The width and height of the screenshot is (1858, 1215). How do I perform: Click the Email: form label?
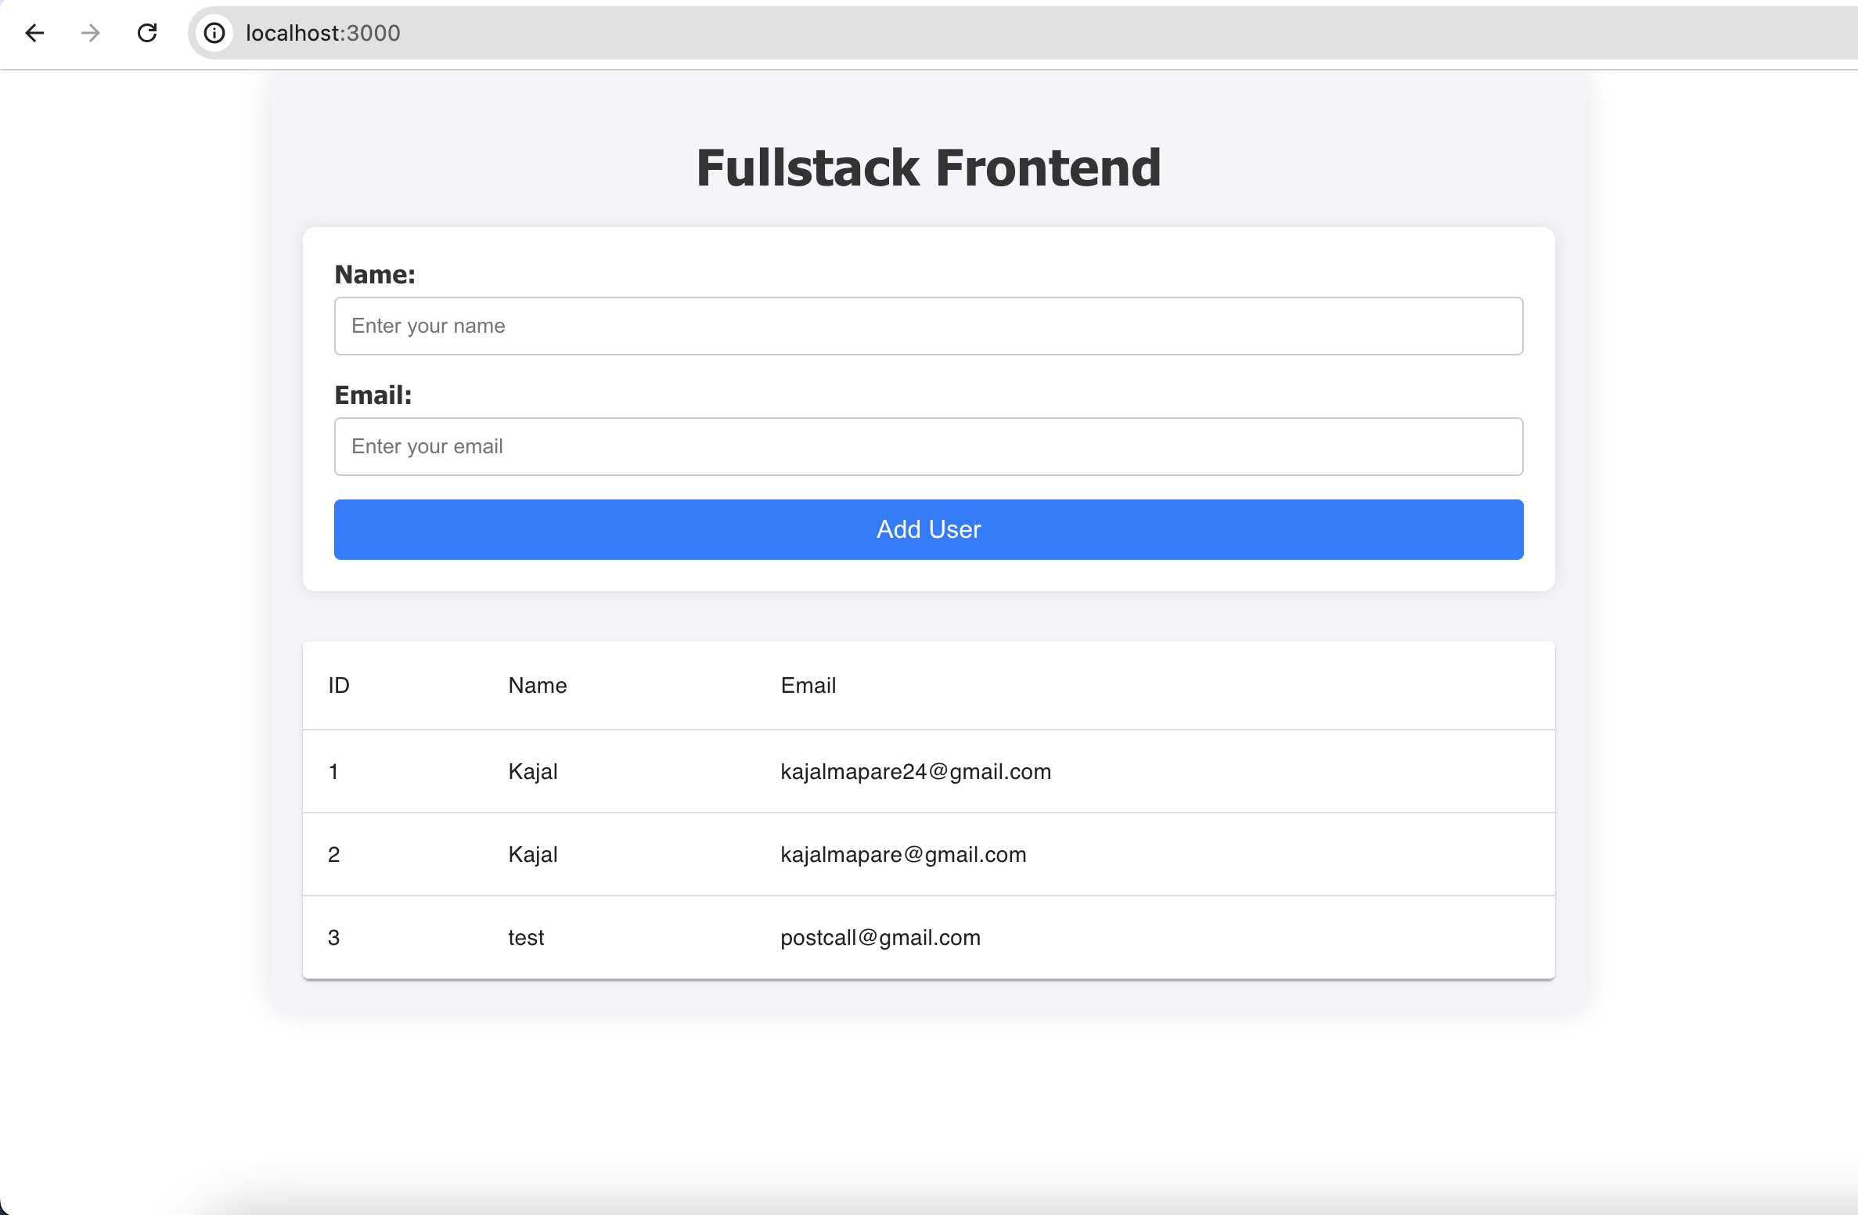coord(373,395)
